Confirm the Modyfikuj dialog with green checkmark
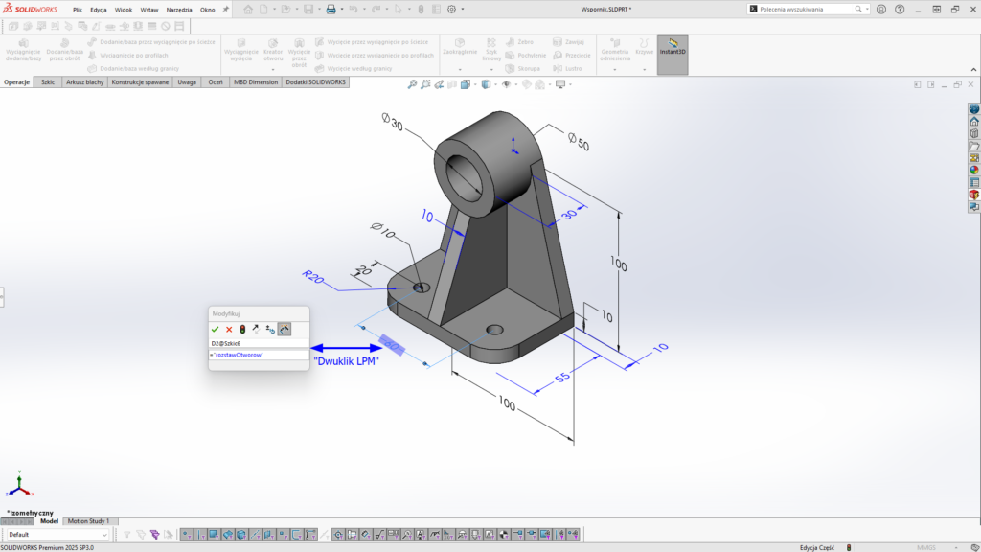This screenshot has height=552, width=981. click(216, 329)
